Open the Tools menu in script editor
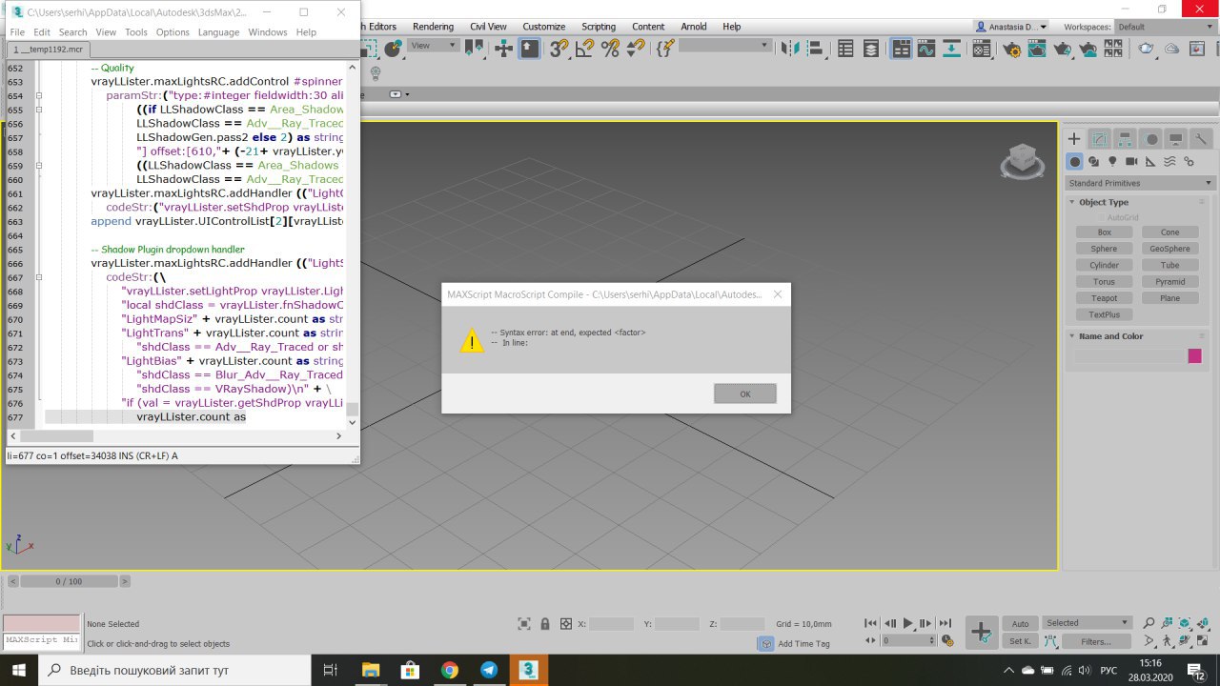 tap(136, 31)
